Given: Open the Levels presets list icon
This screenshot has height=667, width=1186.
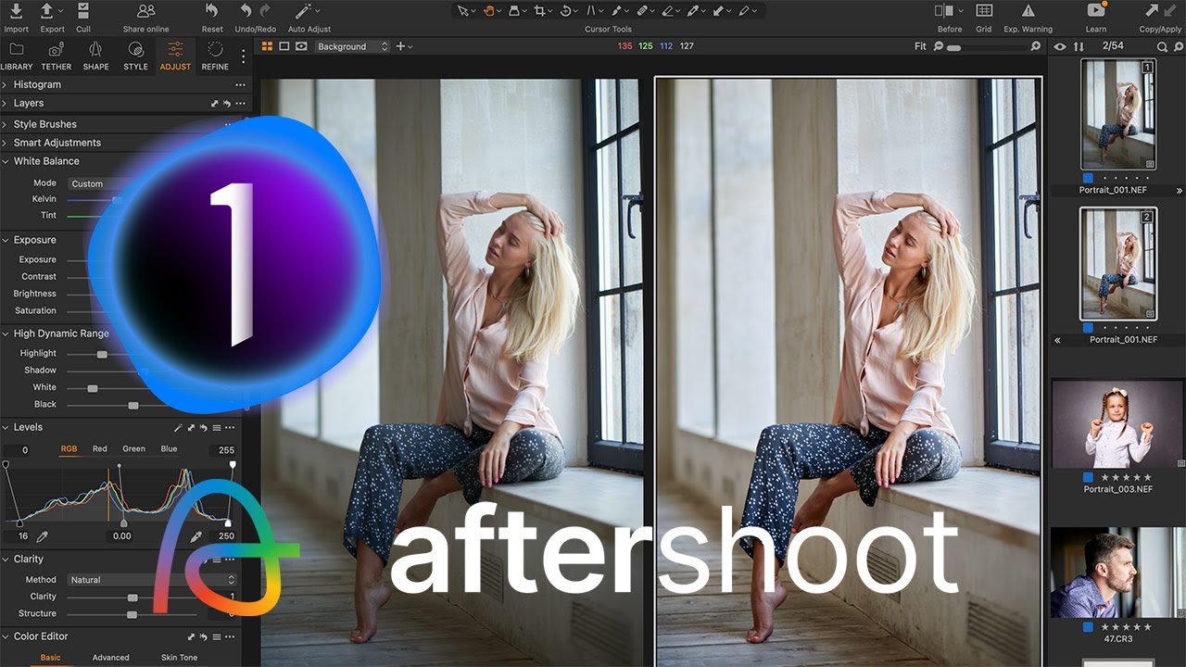Looking at the screenshot, I should tap(216, 428).
